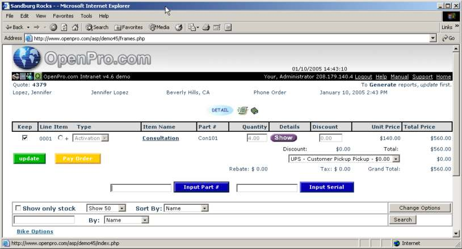This screenshot has width=462, height=249.
Task: Open IE History toolbar icon
Action: coord(179,27)
